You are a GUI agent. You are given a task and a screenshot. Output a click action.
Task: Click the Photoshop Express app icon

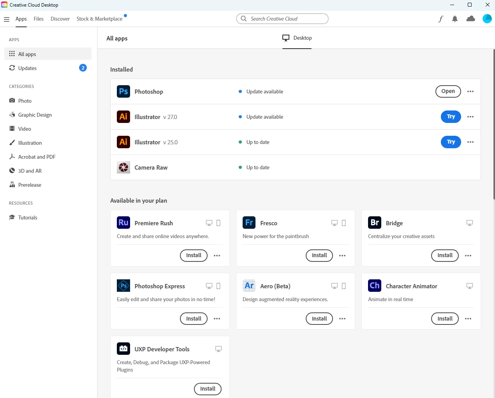tap(123, 286)
